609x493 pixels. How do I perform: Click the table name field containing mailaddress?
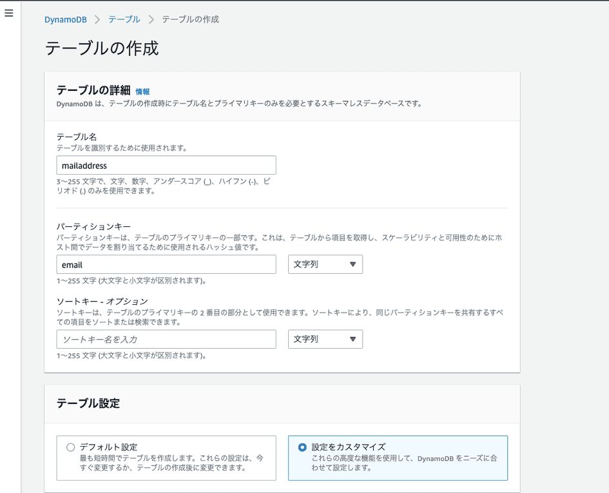pyautogui.click(x=166, y=165)
